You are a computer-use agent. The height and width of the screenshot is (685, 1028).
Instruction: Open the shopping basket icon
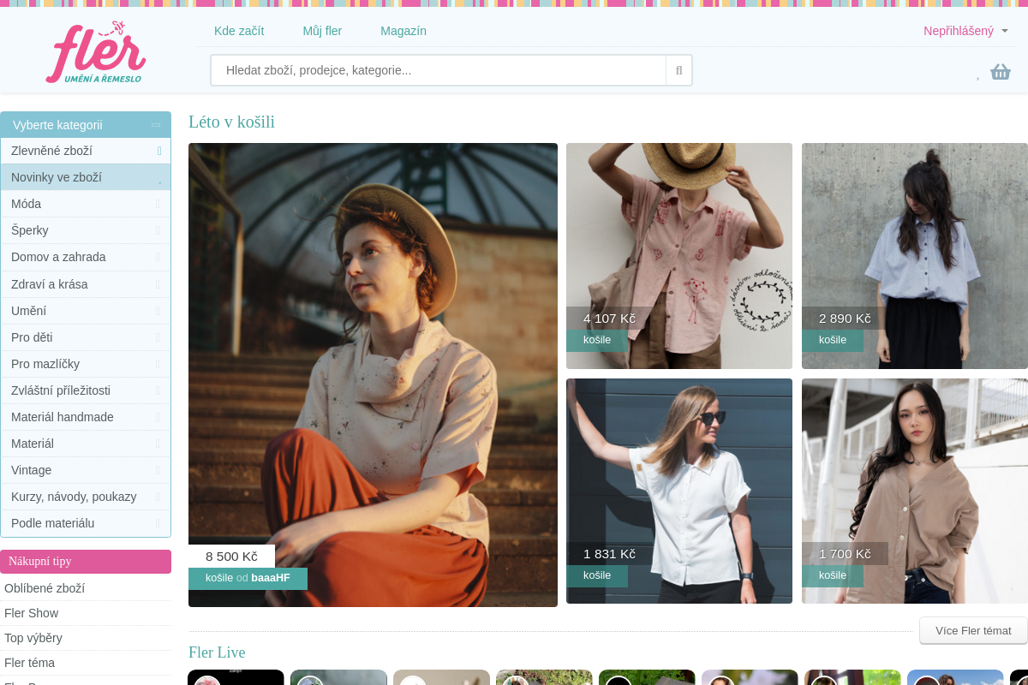pyautogui.click(x=1001, y=72)
